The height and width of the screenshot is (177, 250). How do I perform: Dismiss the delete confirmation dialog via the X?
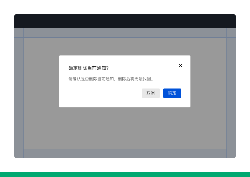point(180,65)
